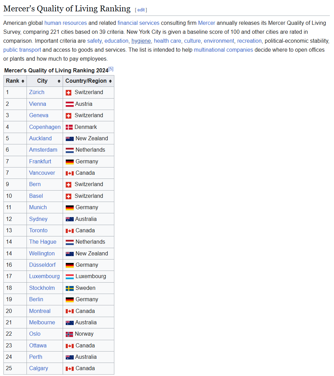
Task: Click the Denmark flag in Copenhagen row
Action: (69, 127)
